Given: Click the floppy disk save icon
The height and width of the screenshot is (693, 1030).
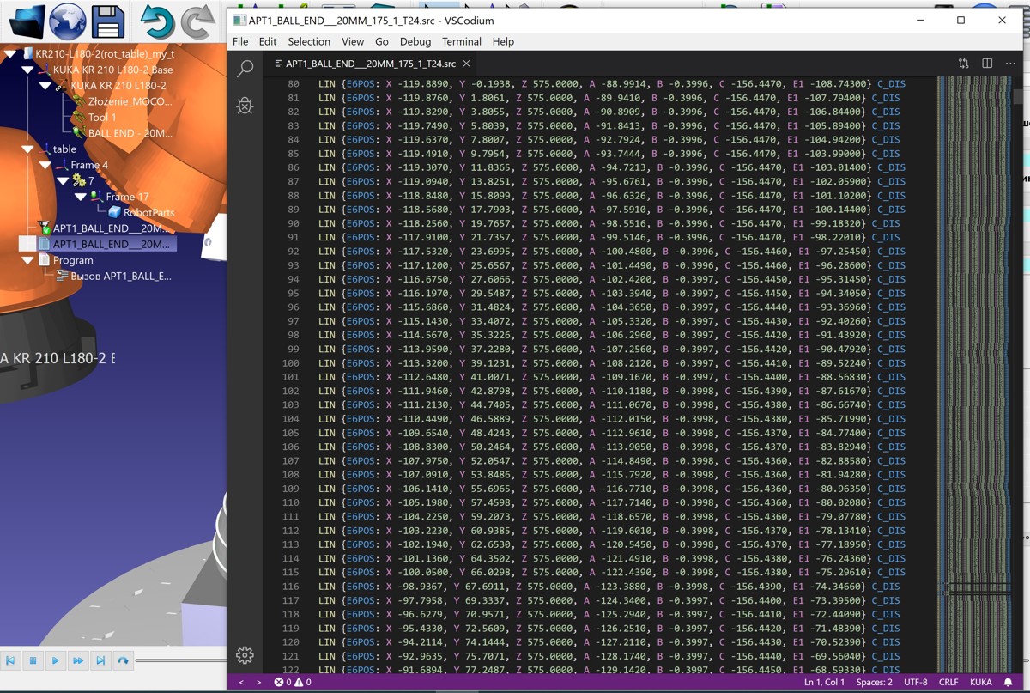Looking at the screenshot, I should coord(109,21).
